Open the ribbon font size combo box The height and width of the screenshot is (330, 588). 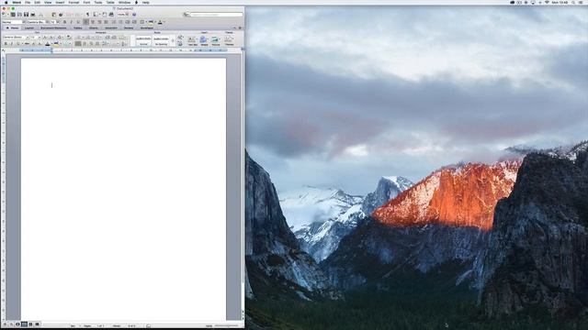point(36,37)
